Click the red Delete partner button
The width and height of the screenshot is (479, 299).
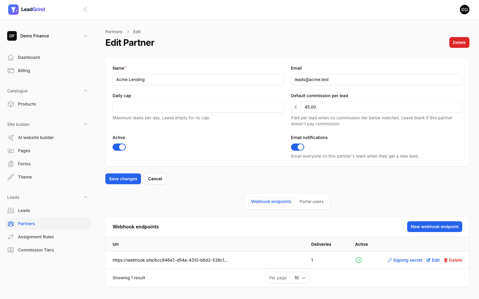459,42
